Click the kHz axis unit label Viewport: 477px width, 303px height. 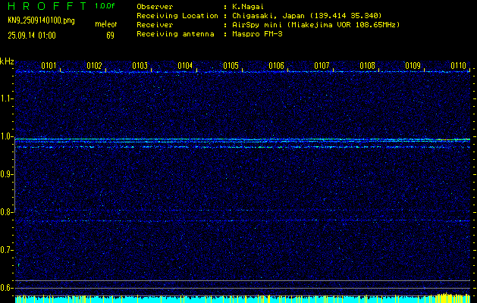(x=7, y=61)
